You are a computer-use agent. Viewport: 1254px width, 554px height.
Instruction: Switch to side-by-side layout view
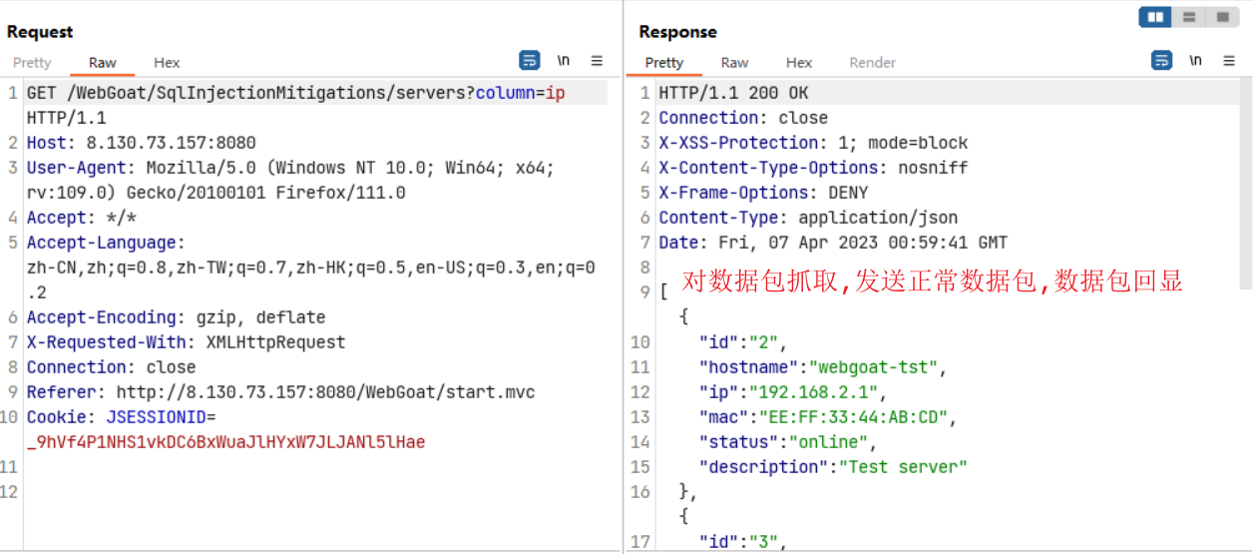pyautogui.click(x=1156, y=17)
